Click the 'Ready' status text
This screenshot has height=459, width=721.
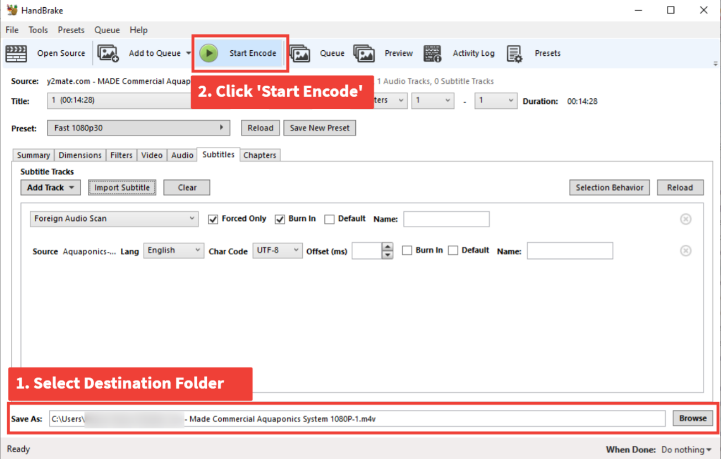(x=18, y=449)
